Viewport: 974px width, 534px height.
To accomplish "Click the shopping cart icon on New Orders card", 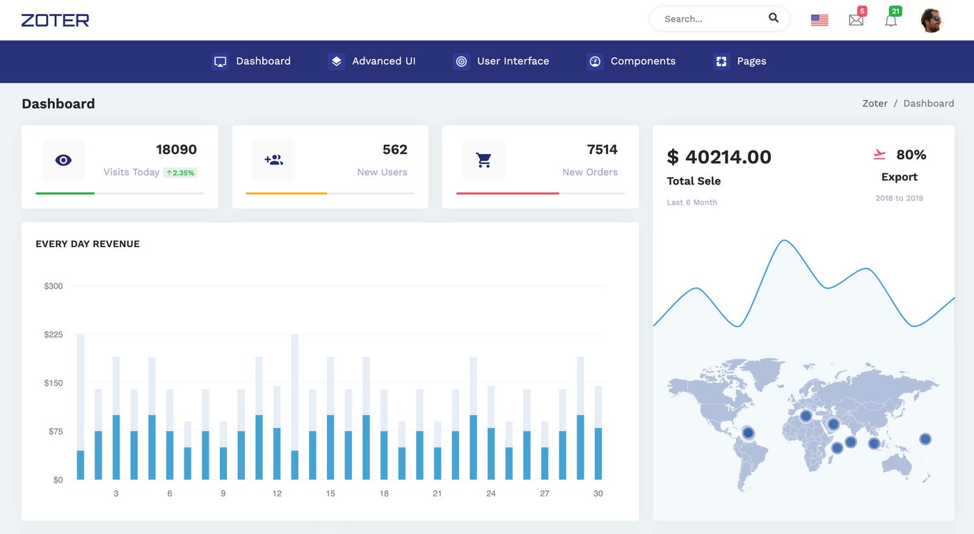I will click(484, 159).
